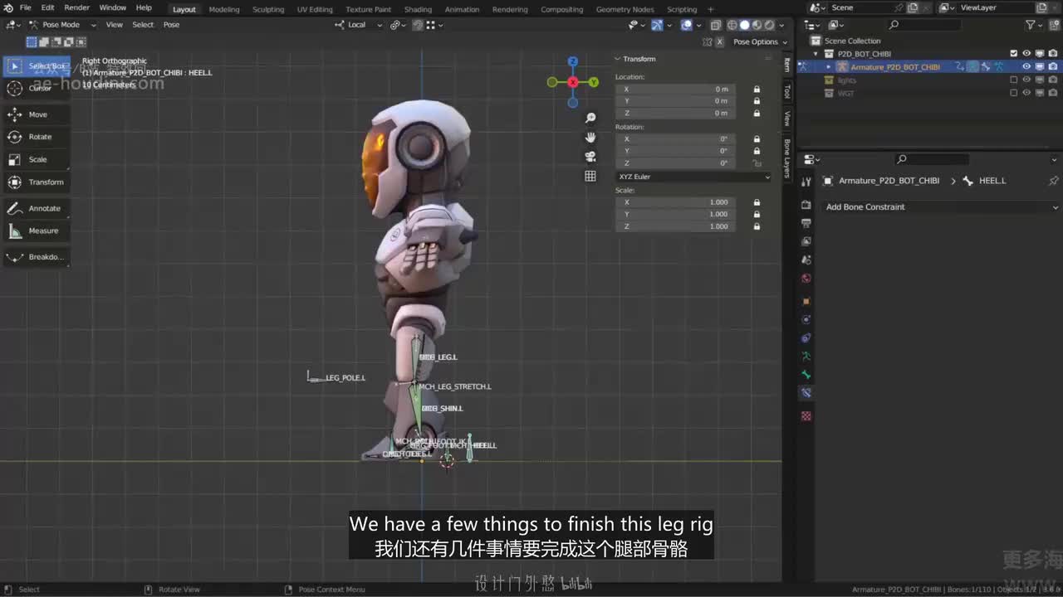Open the World properties tab
This screenshot has width=1063, height=597.
point(806,279)
